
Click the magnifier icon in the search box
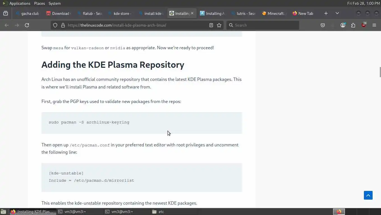pyautogui.click(x=231, y=25)
